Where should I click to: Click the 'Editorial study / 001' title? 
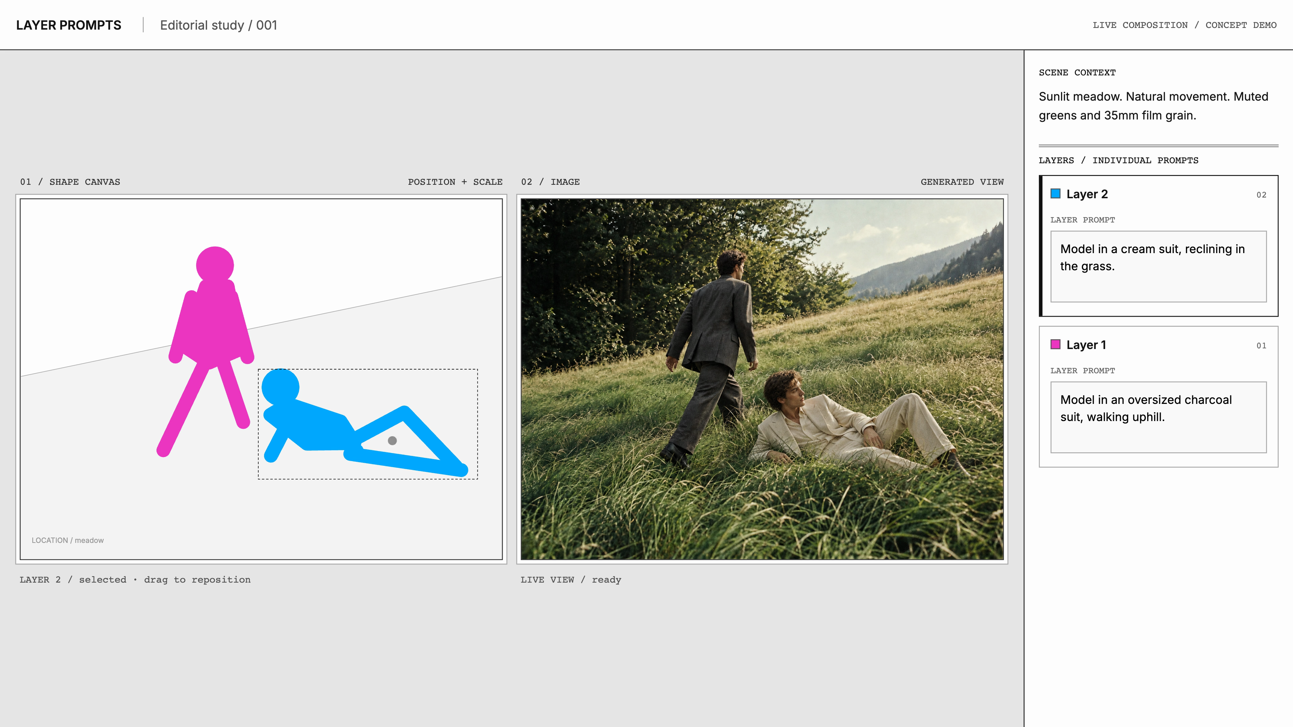(x=218, y=25)
